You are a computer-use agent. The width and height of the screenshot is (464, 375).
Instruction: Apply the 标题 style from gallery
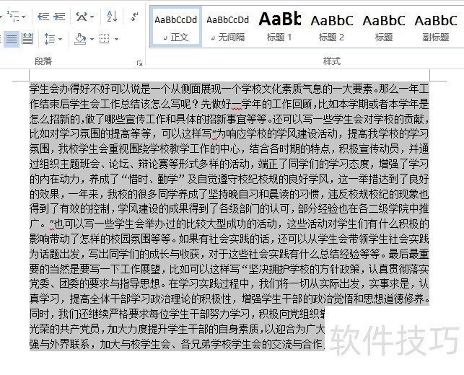[x=384, y=27]
